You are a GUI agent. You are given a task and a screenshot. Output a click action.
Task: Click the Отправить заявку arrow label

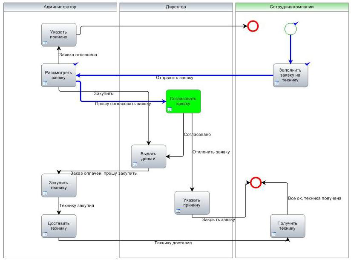(174, 78)
